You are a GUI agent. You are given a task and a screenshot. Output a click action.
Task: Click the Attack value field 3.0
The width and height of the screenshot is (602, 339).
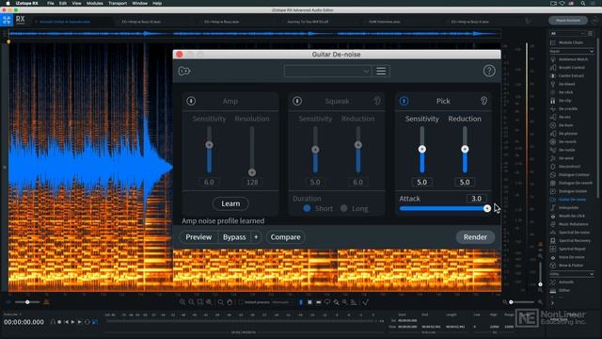[476, 199]
